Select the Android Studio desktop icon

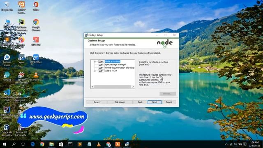click(7, 60)
